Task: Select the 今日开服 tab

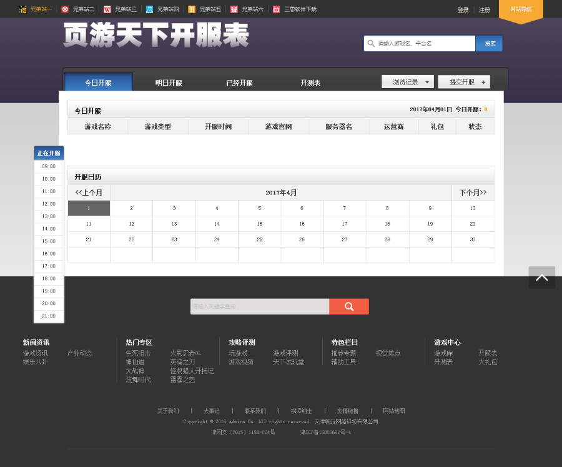Action: click(x=98, y=82)
